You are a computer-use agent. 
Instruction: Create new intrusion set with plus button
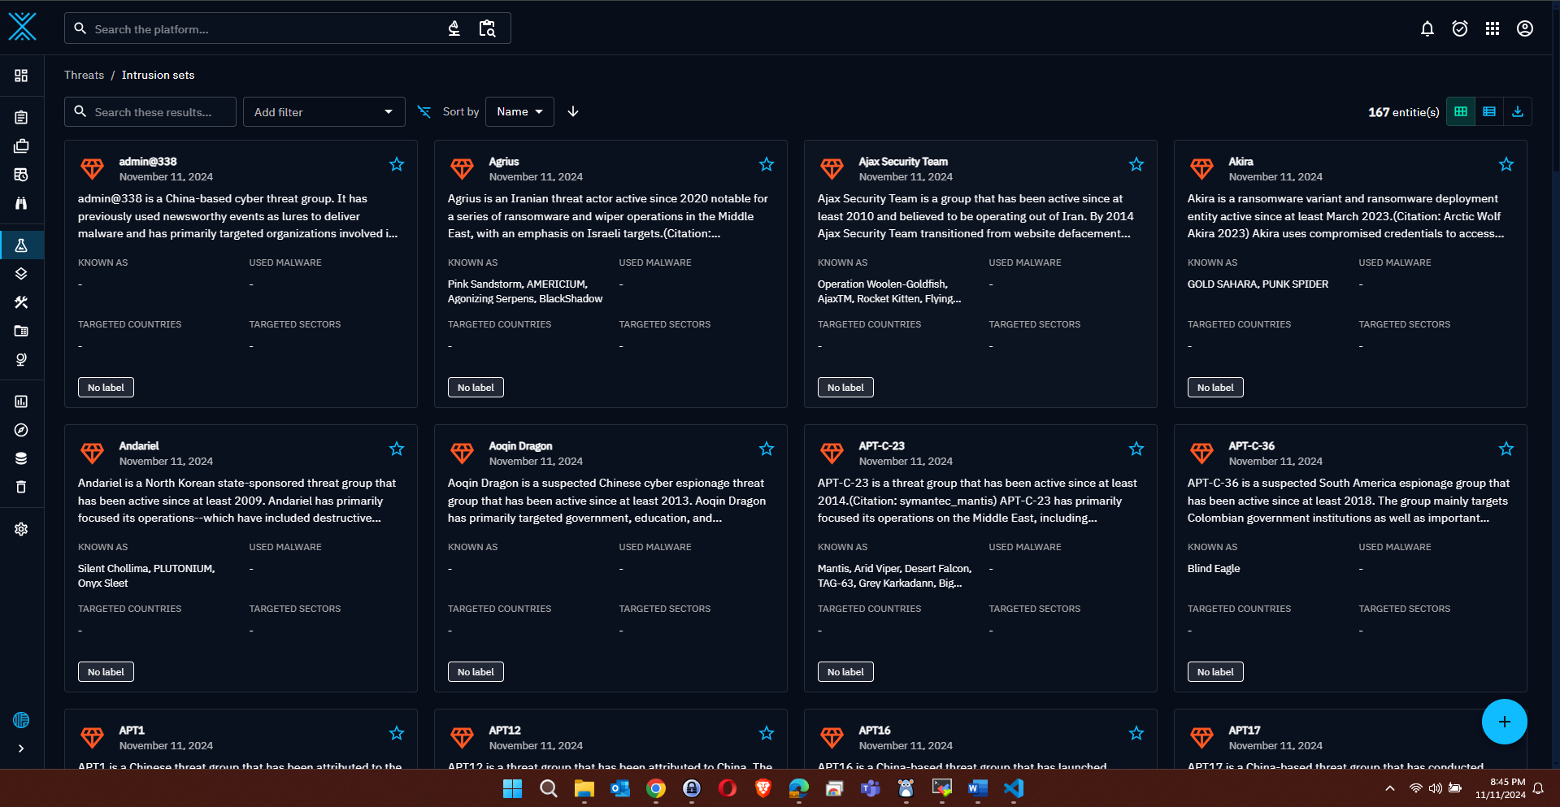click(x=1504, y=722)
